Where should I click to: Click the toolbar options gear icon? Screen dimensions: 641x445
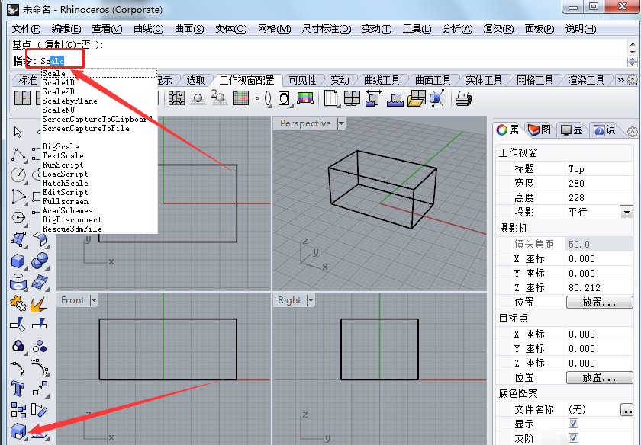click(x=633, y=79)
